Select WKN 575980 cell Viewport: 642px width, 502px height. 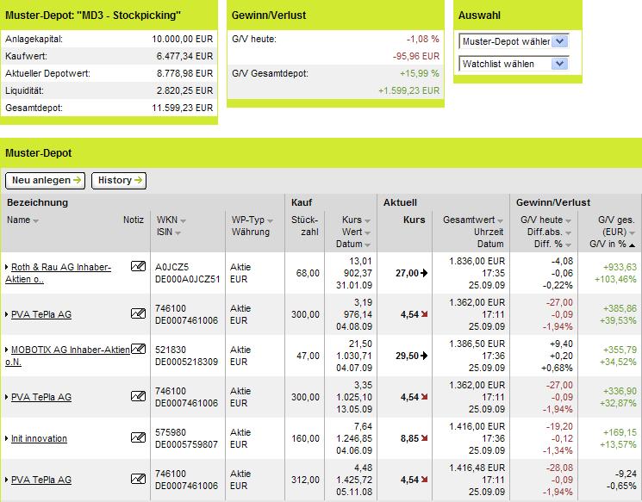(x=171, y=432)
